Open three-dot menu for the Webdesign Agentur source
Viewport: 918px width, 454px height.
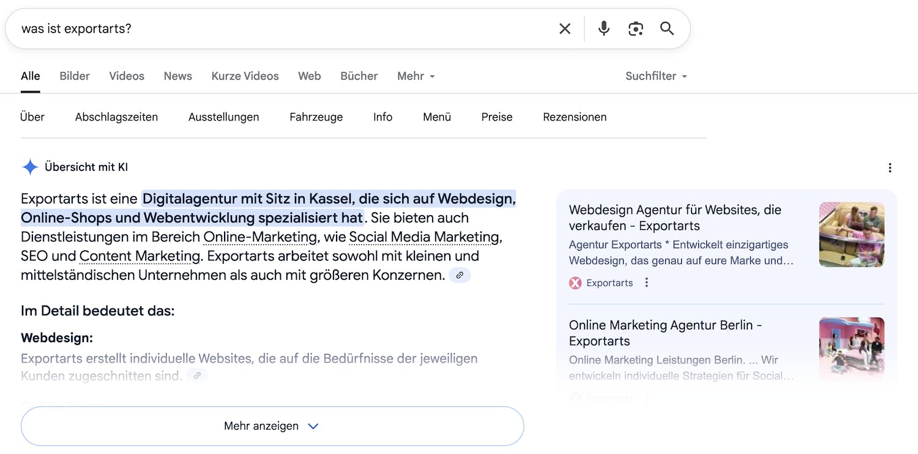coord(646,282)
